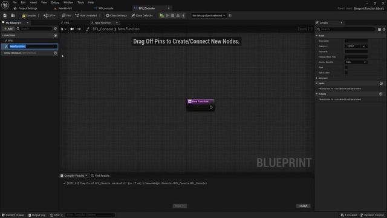
Task: Click the stop simulation button
Action: point(173,16)
